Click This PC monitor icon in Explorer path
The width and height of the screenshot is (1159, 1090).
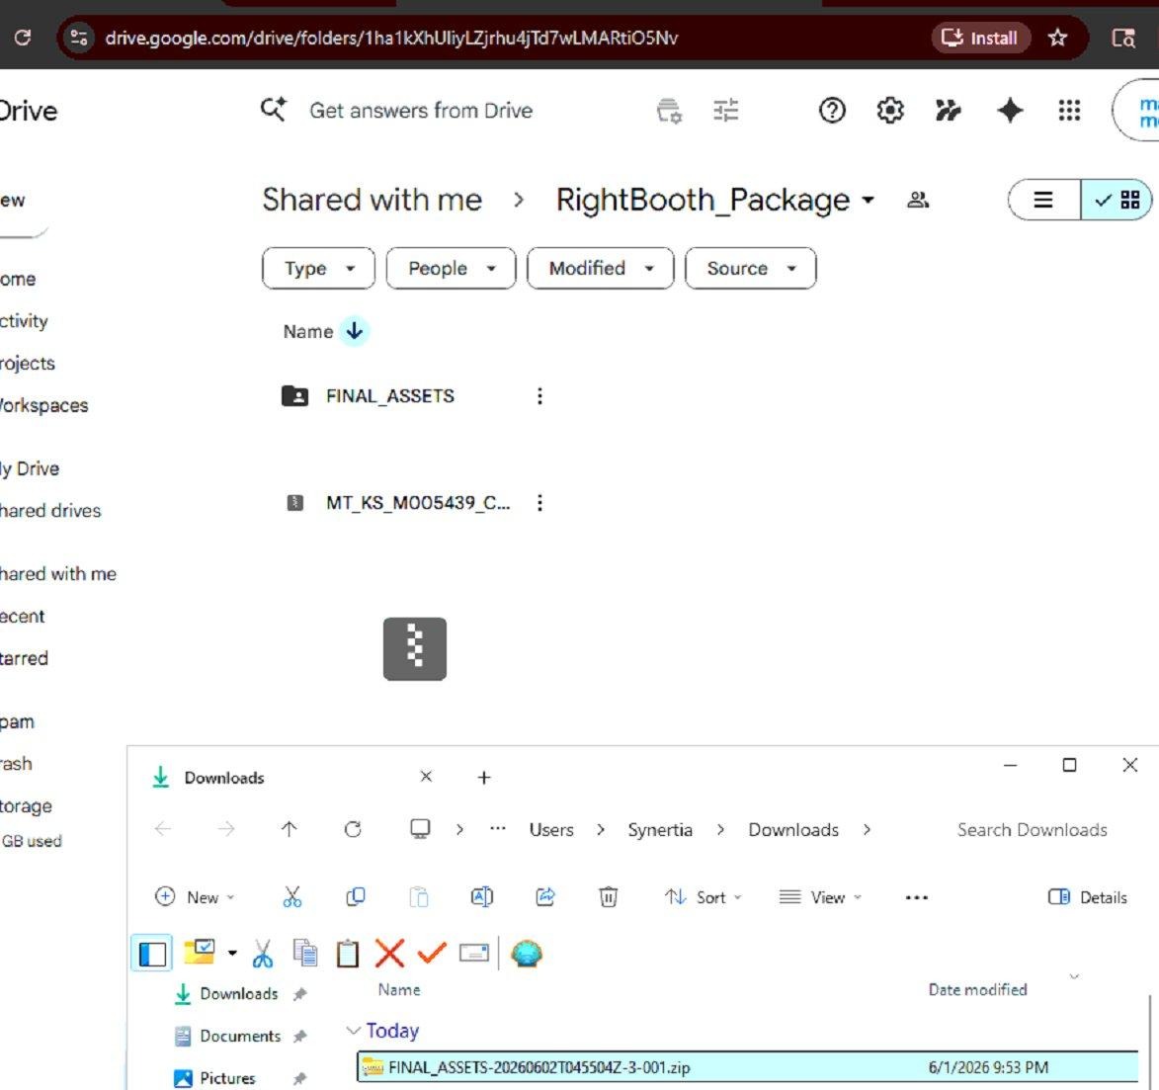(420, 829)
